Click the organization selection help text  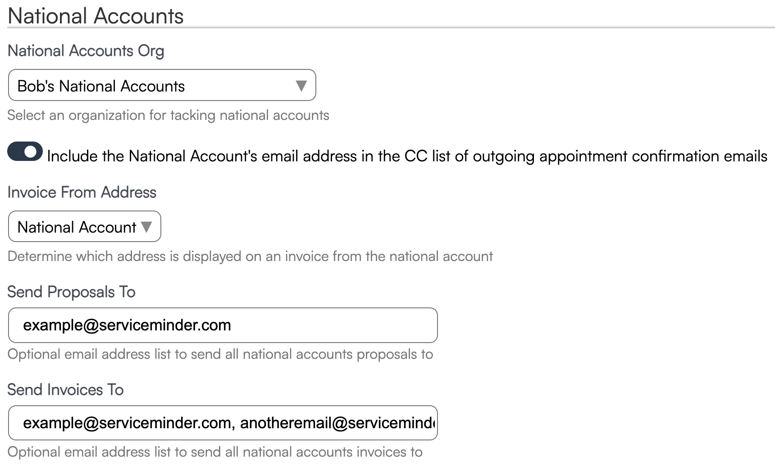pyautogui.click(x=168, y=115)
